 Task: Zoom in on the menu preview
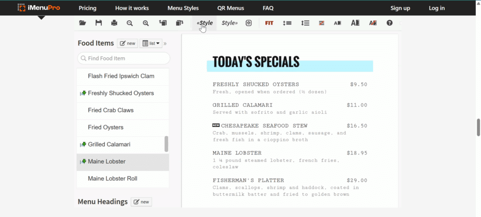pyautogui.click(x=146, y=23)
